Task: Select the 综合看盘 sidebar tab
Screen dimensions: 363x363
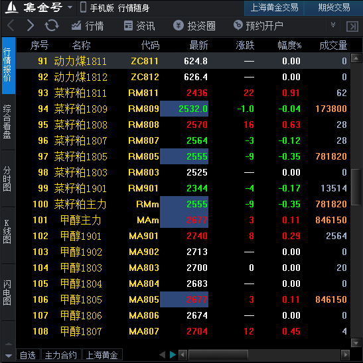Action: click(x=7, y=122)
